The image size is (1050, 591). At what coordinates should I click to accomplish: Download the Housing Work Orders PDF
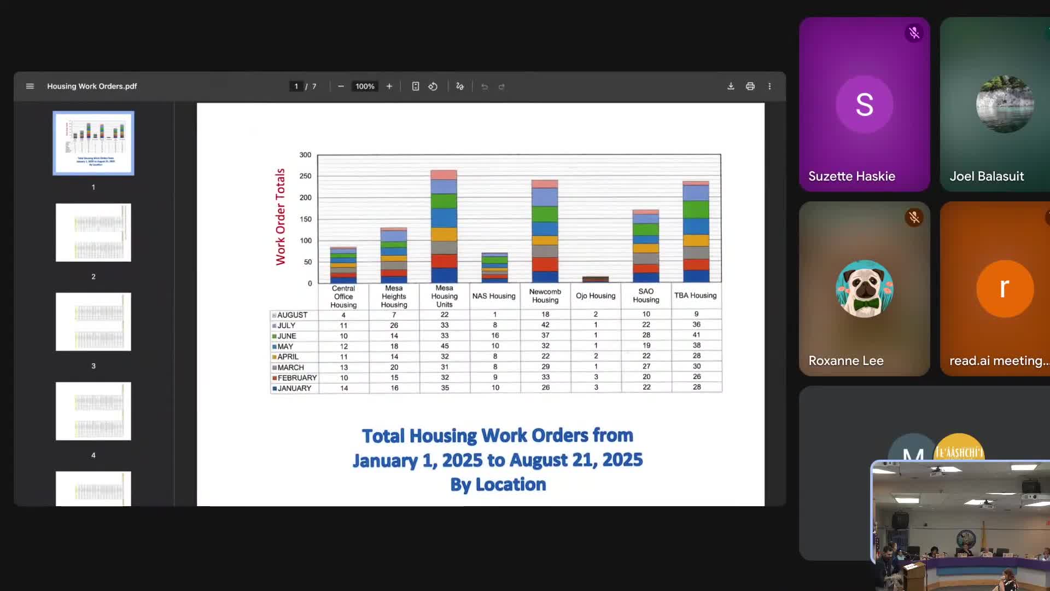tap(731, 86)
